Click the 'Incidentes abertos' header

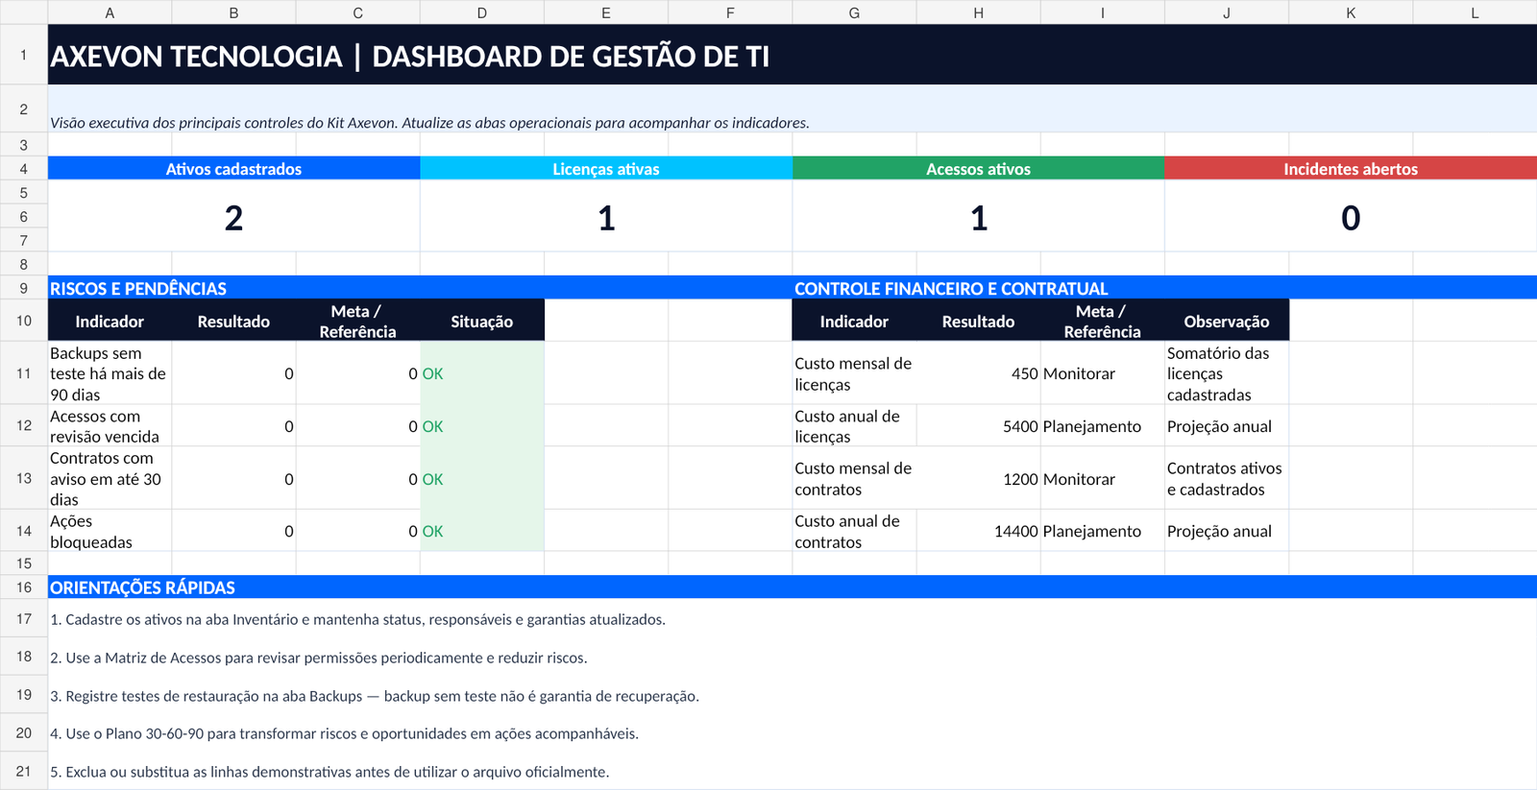[x=1351, y=168]
